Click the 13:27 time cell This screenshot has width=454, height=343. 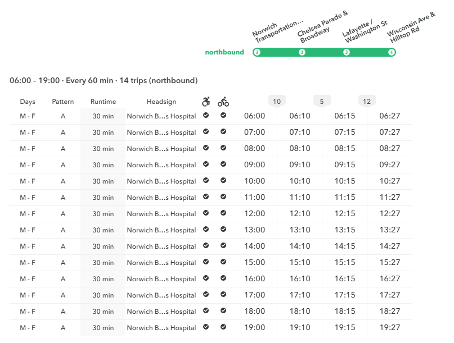[x=390, y=230]
